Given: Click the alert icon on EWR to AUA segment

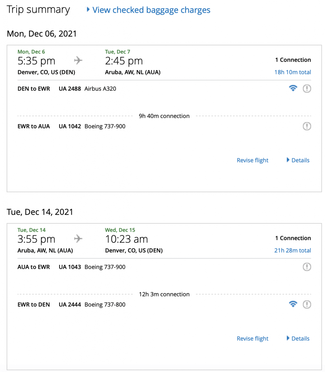Looking at the screenshot, I should pyautogui.click(x=307, y=126).
